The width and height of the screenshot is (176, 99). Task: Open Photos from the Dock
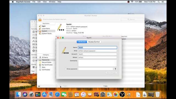coord(116,94)
